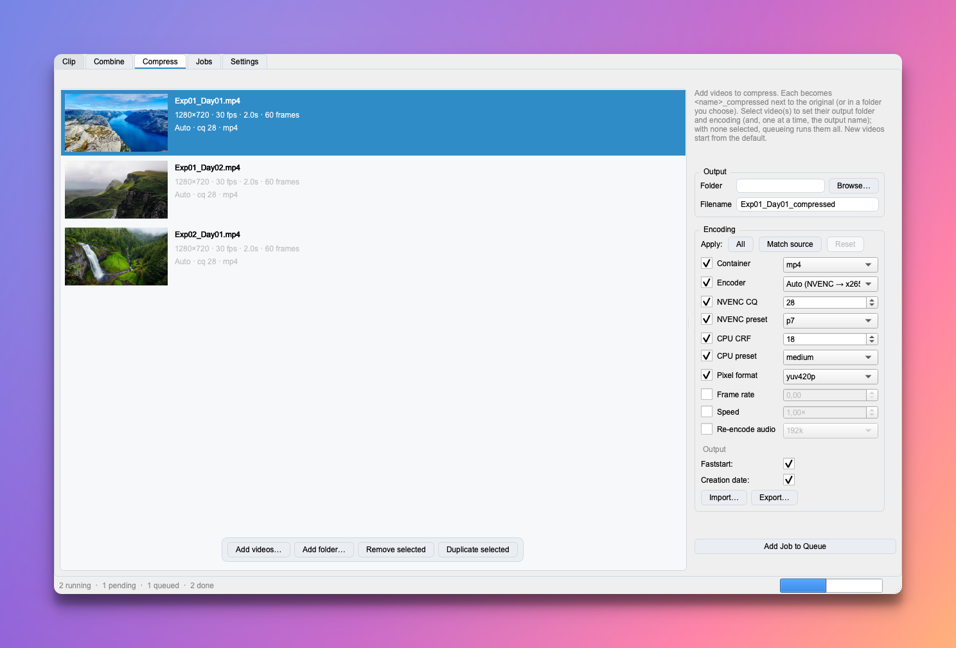Click the CPU CRF value field 18
Viewport: 956px width, 648px height.
[824, 339]
